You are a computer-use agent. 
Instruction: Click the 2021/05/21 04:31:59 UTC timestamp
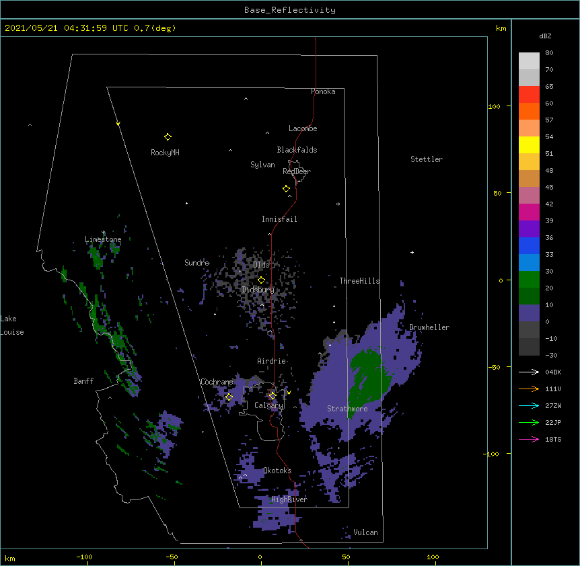pyautogui.click(x=67, y=28)
